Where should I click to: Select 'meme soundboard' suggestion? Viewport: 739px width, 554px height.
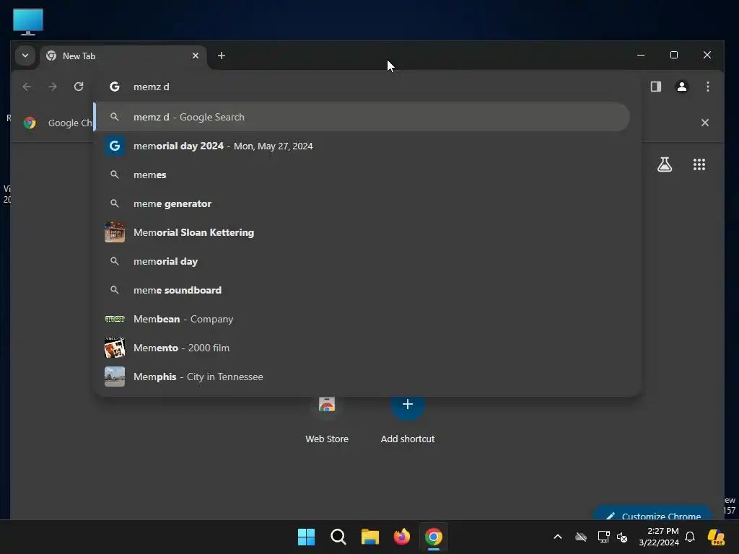tap(362, 290)
